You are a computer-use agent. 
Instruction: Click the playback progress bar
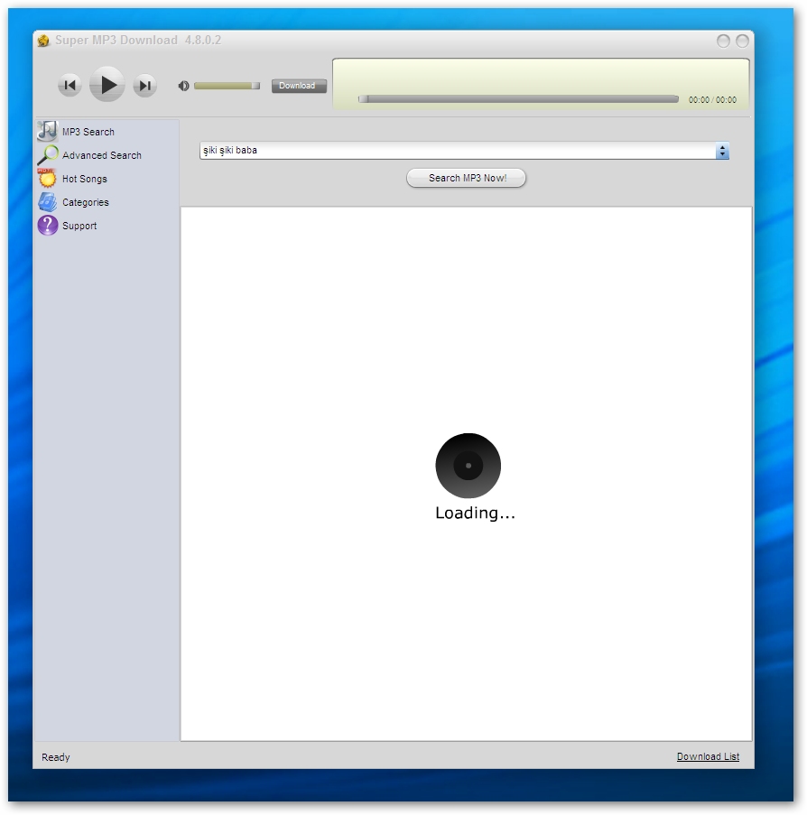[x=518, y=99]
